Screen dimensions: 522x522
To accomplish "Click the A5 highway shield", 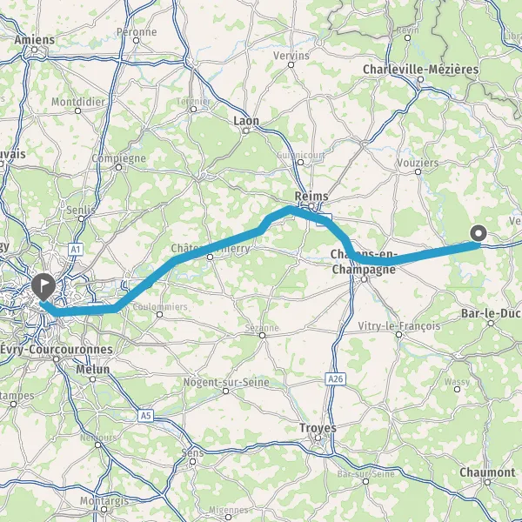I will 146,416.
